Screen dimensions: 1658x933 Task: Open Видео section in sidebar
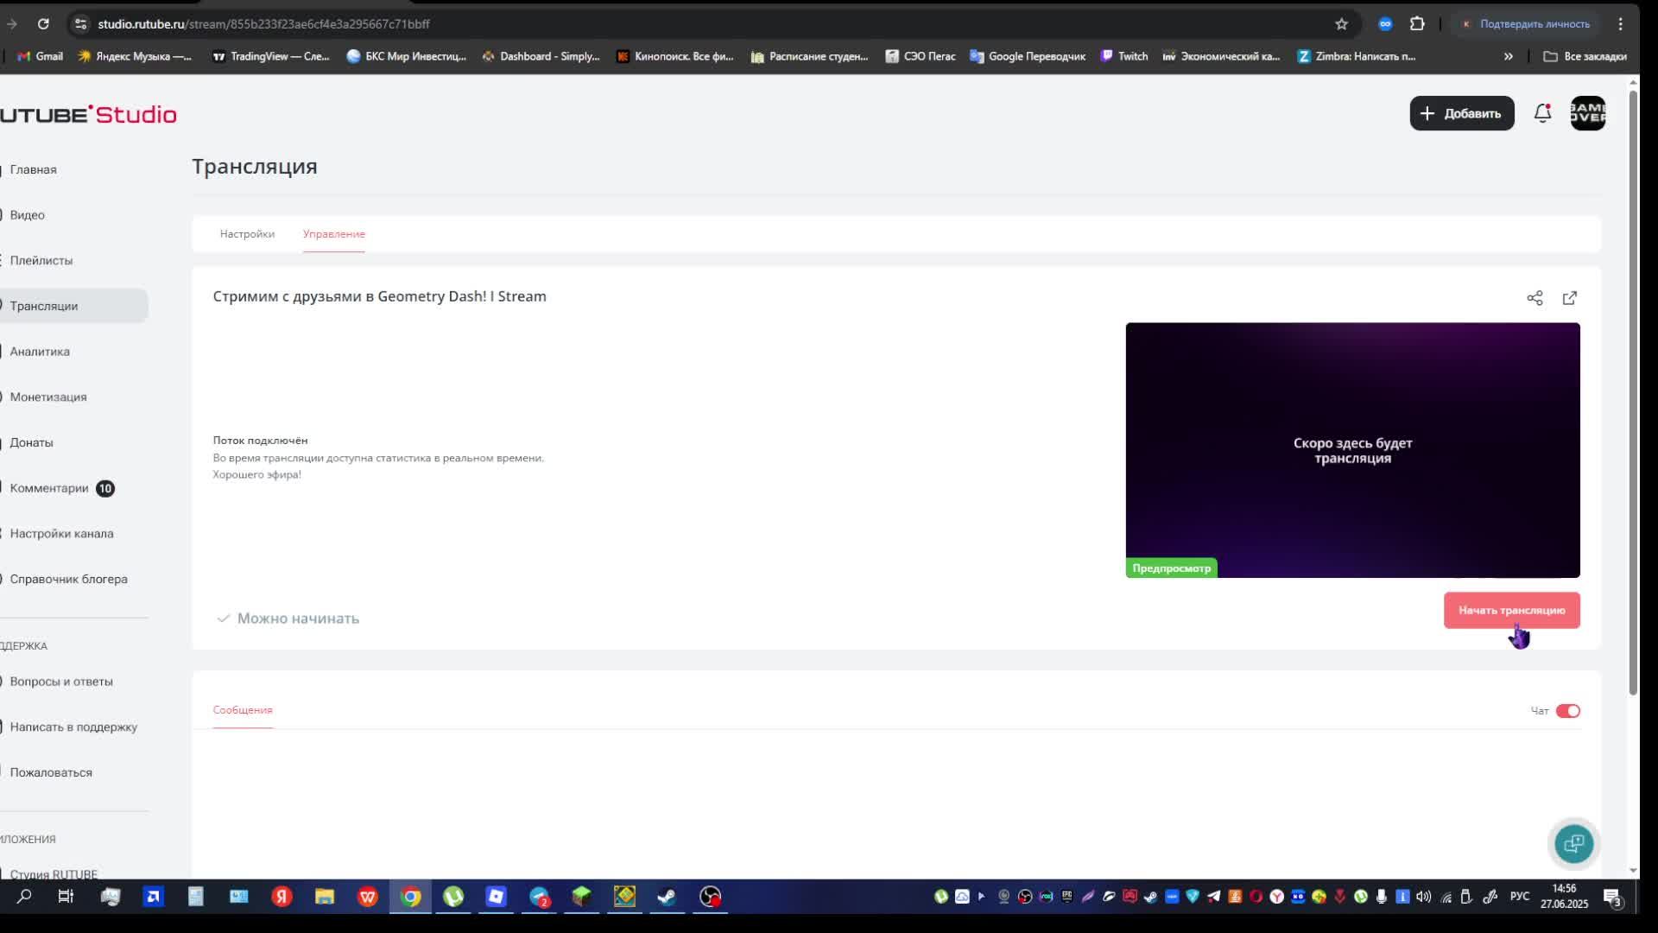[x=28, y=215]
